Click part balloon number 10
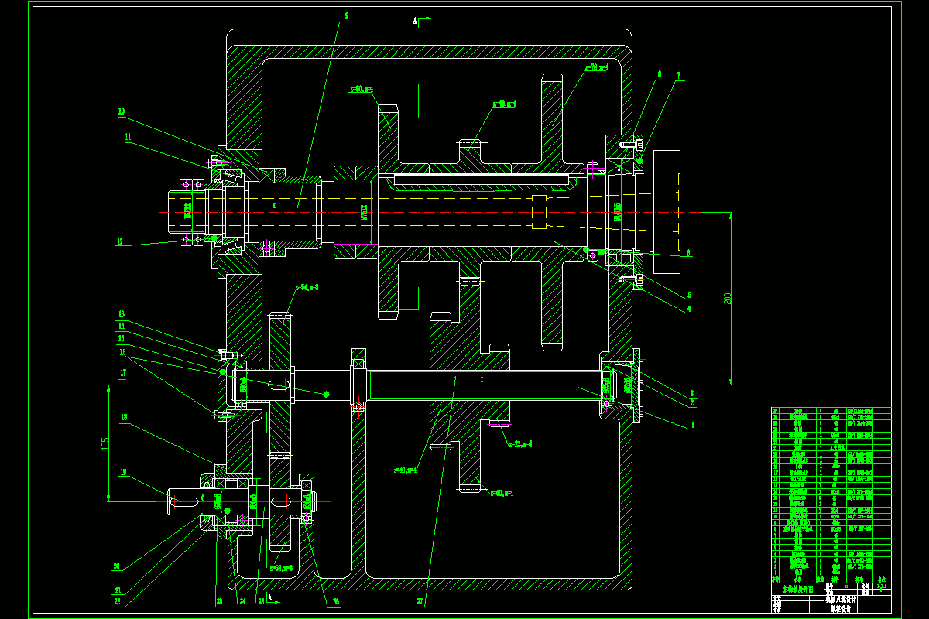This screenshot has height=619, width=929. [x=122, y=111]
